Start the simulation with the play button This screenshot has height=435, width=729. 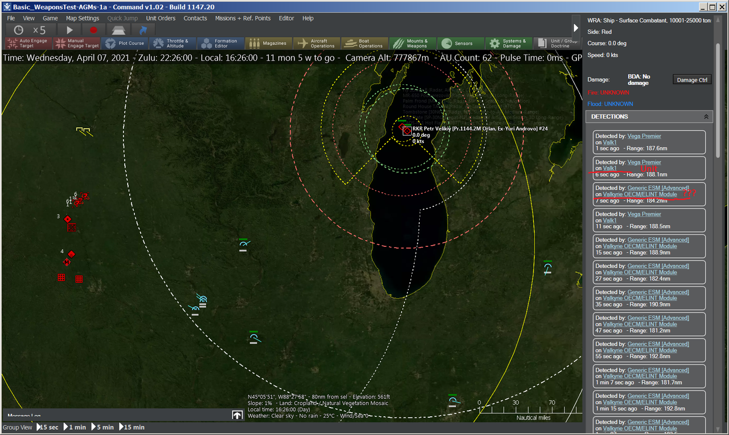coord(69,30)
